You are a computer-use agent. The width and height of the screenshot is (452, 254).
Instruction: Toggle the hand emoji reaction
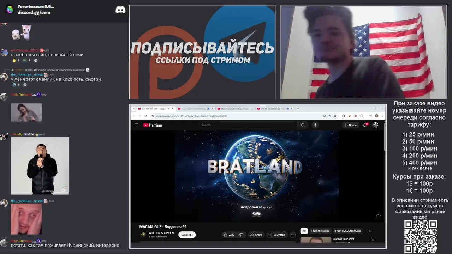[16, 60]
